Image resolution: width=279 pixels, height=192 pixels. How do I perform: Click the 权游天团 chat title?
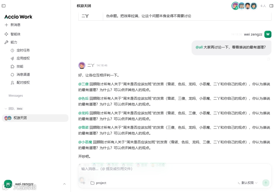(x=84, y=6)
